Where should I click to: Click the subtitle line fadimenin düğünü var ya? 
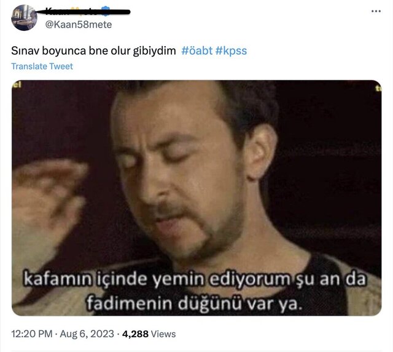pos(195,303)
